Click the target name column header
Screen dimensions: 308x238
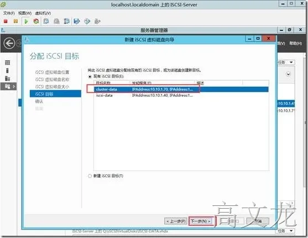click(112, 83)
